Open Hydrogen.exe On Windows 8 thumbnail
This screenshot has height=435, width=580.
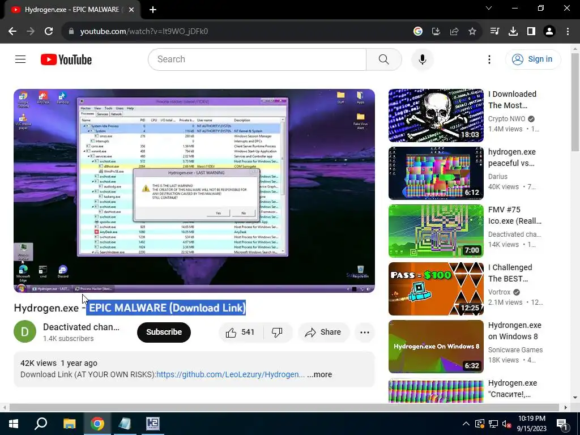[436, 347]
